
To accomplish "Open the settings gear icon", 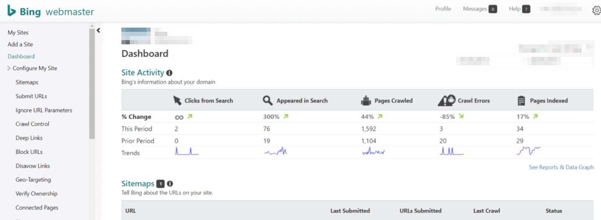I will [x=596, y=10].
